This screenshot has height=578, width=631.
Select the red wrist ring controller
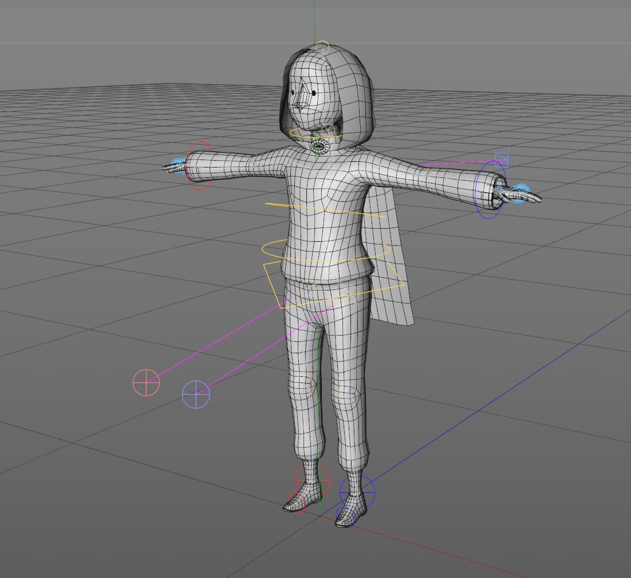[x=200, y=165]
